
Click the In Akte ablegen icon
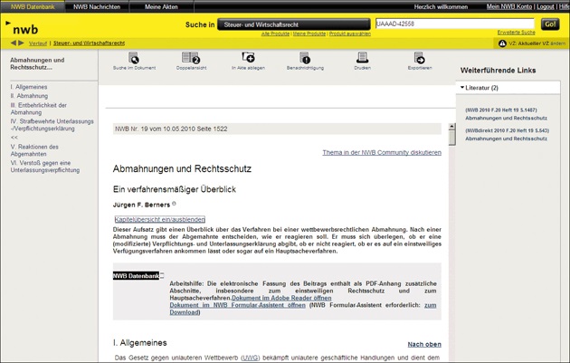point(248,58)
